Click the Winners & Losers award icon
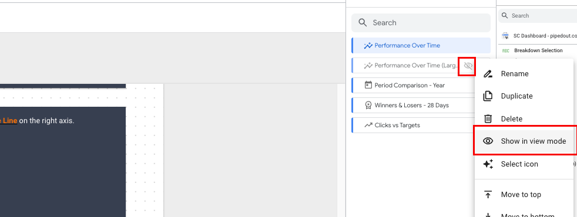Image resolution: width=577 pixels, height=217 pixels. coord(368,106)
